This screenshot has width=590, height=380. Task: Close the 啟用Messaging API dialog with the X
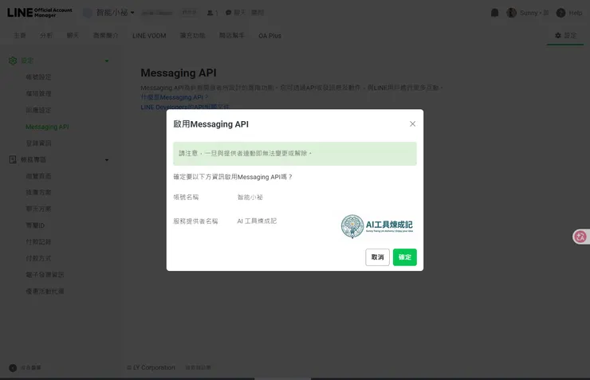[412, 124]
